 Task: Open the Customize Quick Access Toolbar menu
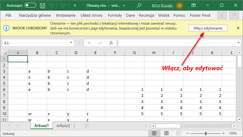(75, 5)
